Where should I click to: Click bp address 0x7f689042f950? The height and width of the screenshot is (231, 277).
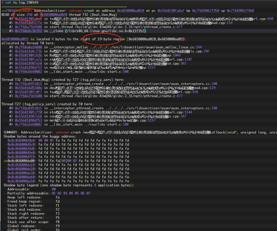tap(206, 11)
